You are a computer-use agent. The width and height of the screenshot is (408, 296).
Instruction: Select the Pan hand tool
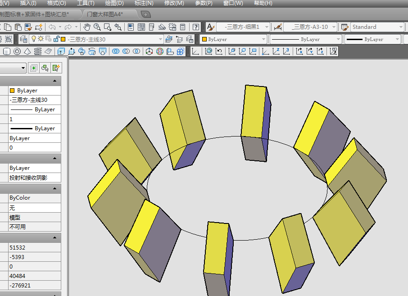[87, 27]
